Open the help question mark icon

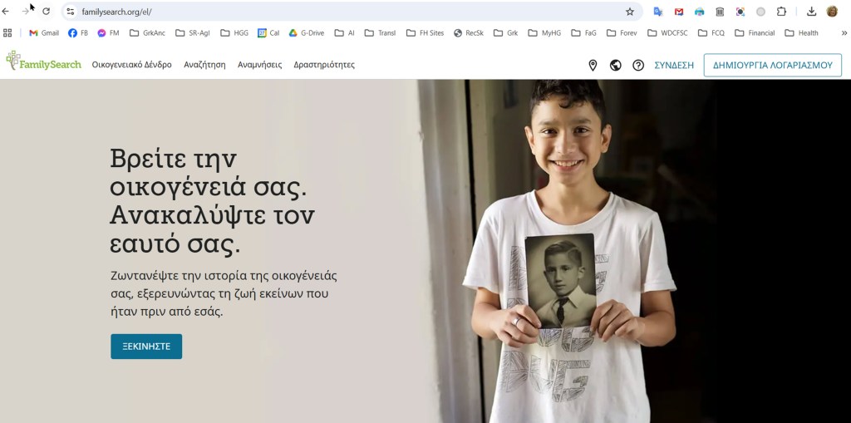pyautogui.click(x=638, y=65)
